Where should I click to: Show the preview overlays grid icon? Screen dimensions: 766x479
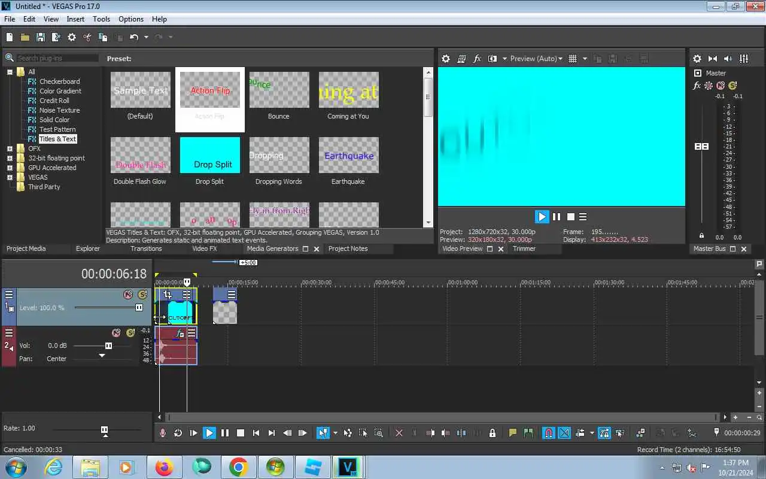pos(573,59)
